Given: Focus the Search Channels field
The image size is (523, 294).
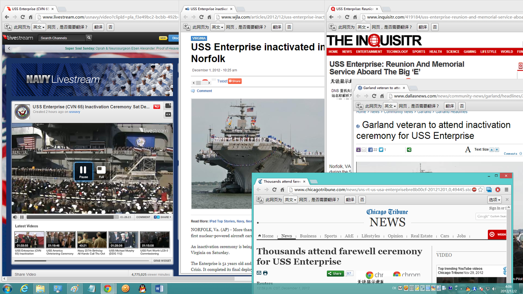Looking at the screenshot, I should click(x=62, y=38).
